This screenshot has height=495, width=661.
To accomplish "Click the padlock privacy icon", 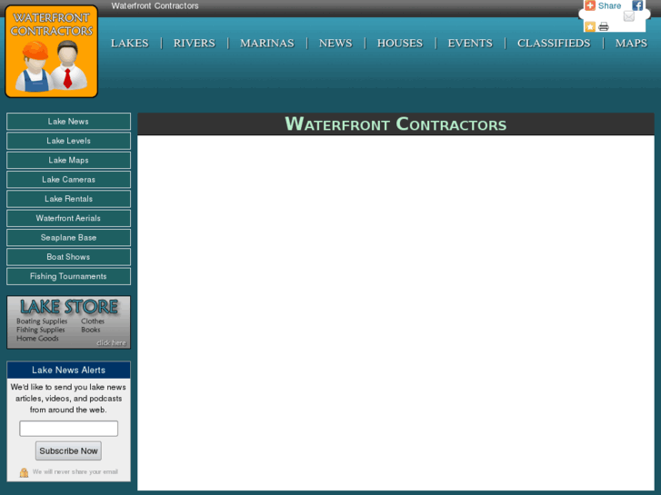I will (x=24, y=472).
